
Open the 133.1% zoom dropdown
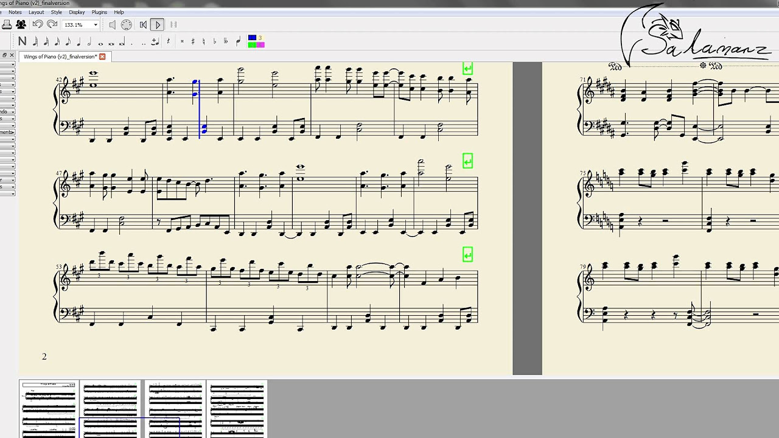tap(96, 25)
